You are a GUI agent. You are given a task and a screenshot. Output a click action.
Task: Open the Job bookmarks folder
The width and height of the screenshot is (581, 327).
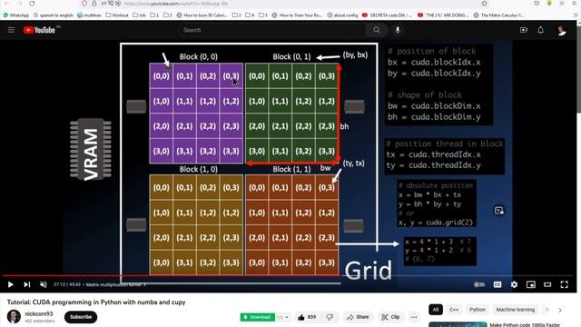(139, 15)
